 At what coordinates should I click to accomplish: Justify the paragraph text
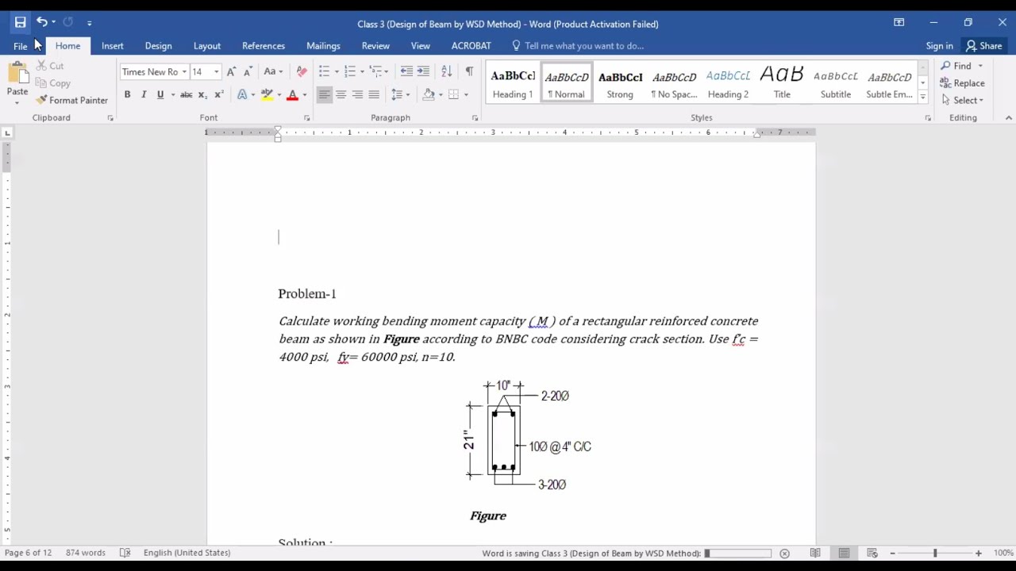[x=374, y=94]
